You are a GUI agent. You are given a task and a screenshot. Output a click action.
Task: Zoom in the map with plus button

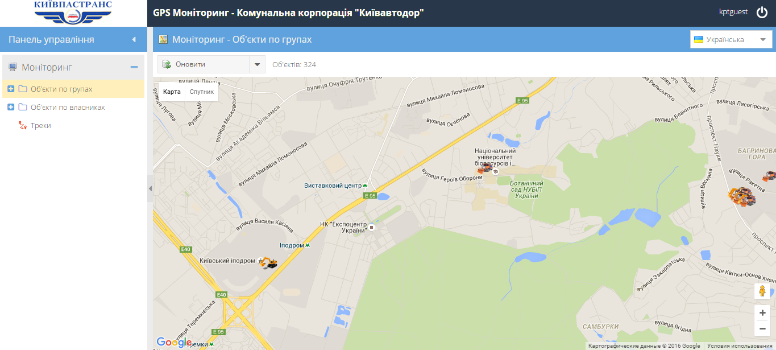tap(762, 312)
